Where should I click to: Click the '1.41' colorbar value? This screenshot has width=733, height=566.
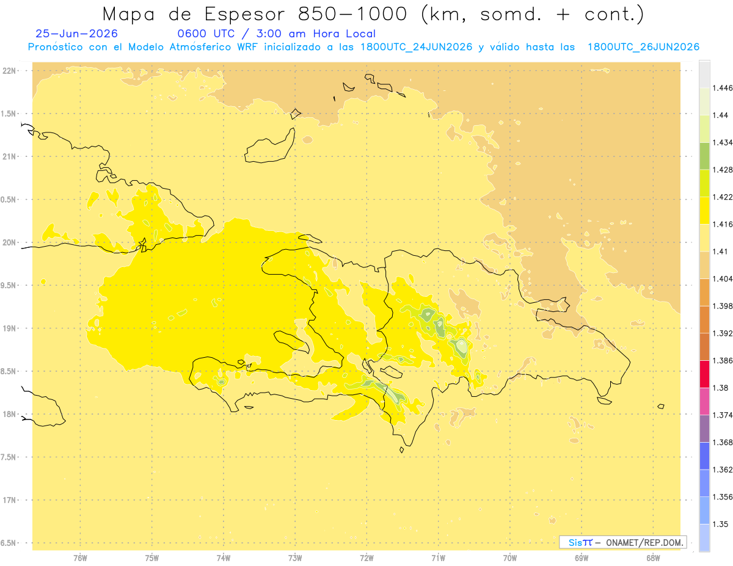click(720, 252)
